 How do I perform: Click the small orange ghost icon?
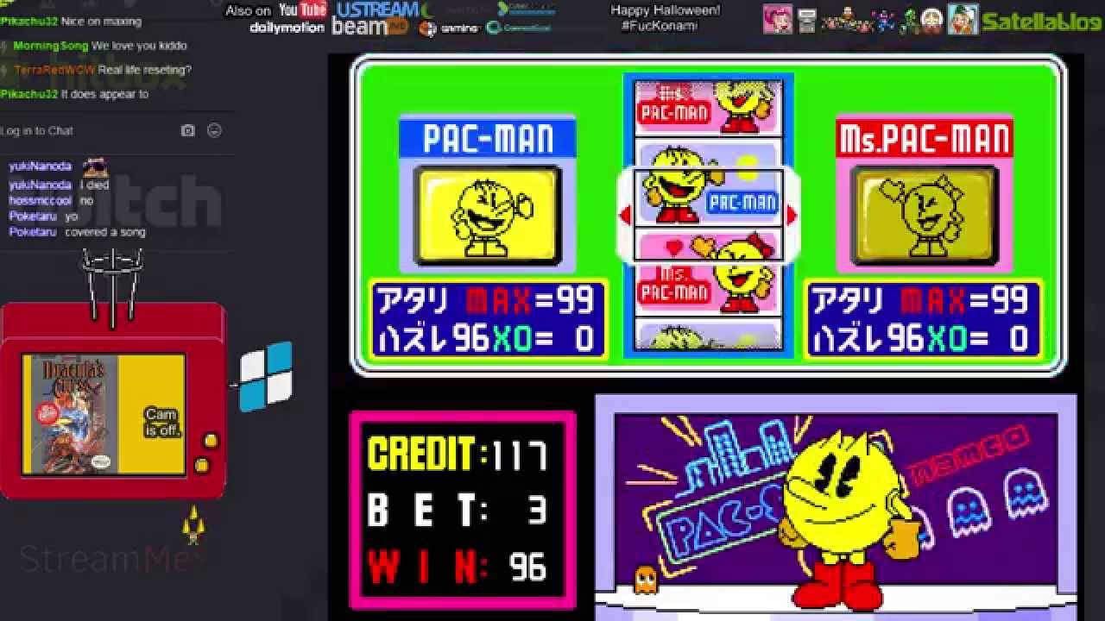pyautogui.click(x=644, y=579)
